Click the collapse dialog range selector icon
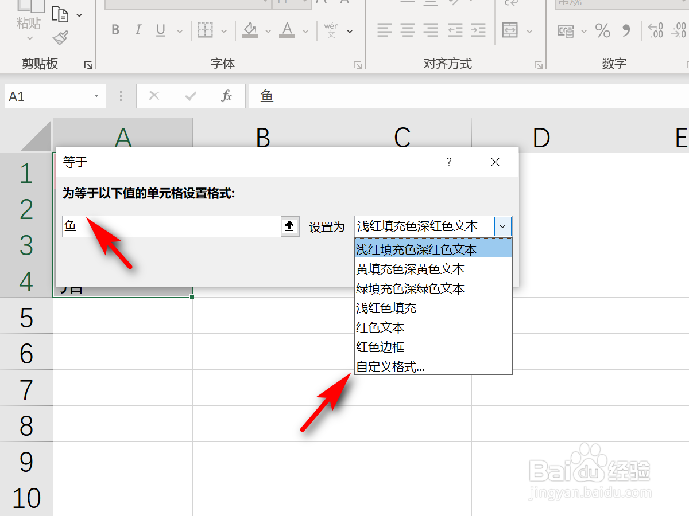The image size is (689, 516). click(289, 226)
